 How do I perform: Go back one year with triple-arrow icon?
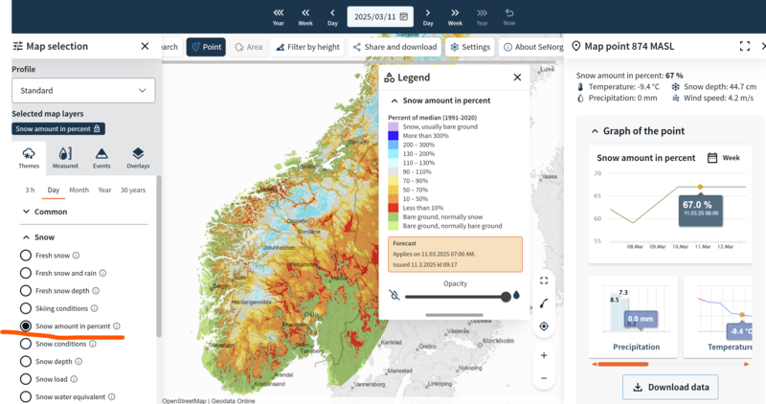click(278, 16)
